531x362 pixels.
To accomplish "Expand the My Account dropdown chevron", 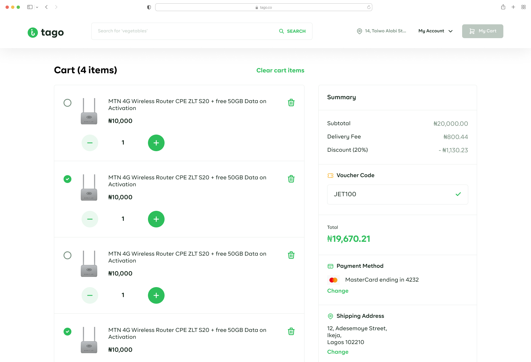I will pyautogui.click(x=451, y=31).
